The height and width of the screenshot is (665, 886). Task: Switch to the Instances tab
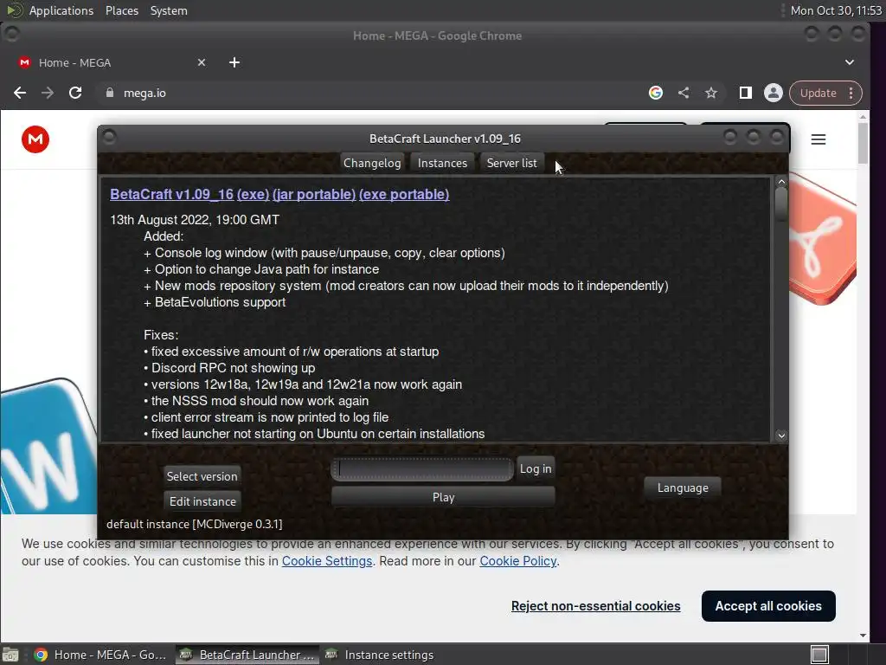click(442, 163)
